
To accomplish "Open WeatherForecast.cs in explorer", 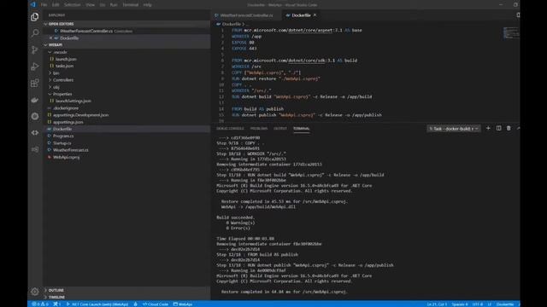I will coord(70,150).
